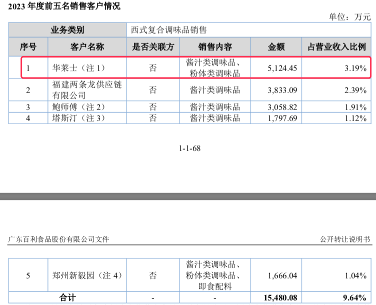Viewport: 376px width, 305px height.
Task: Click the 合计 total row label
Action: point(67,298)
